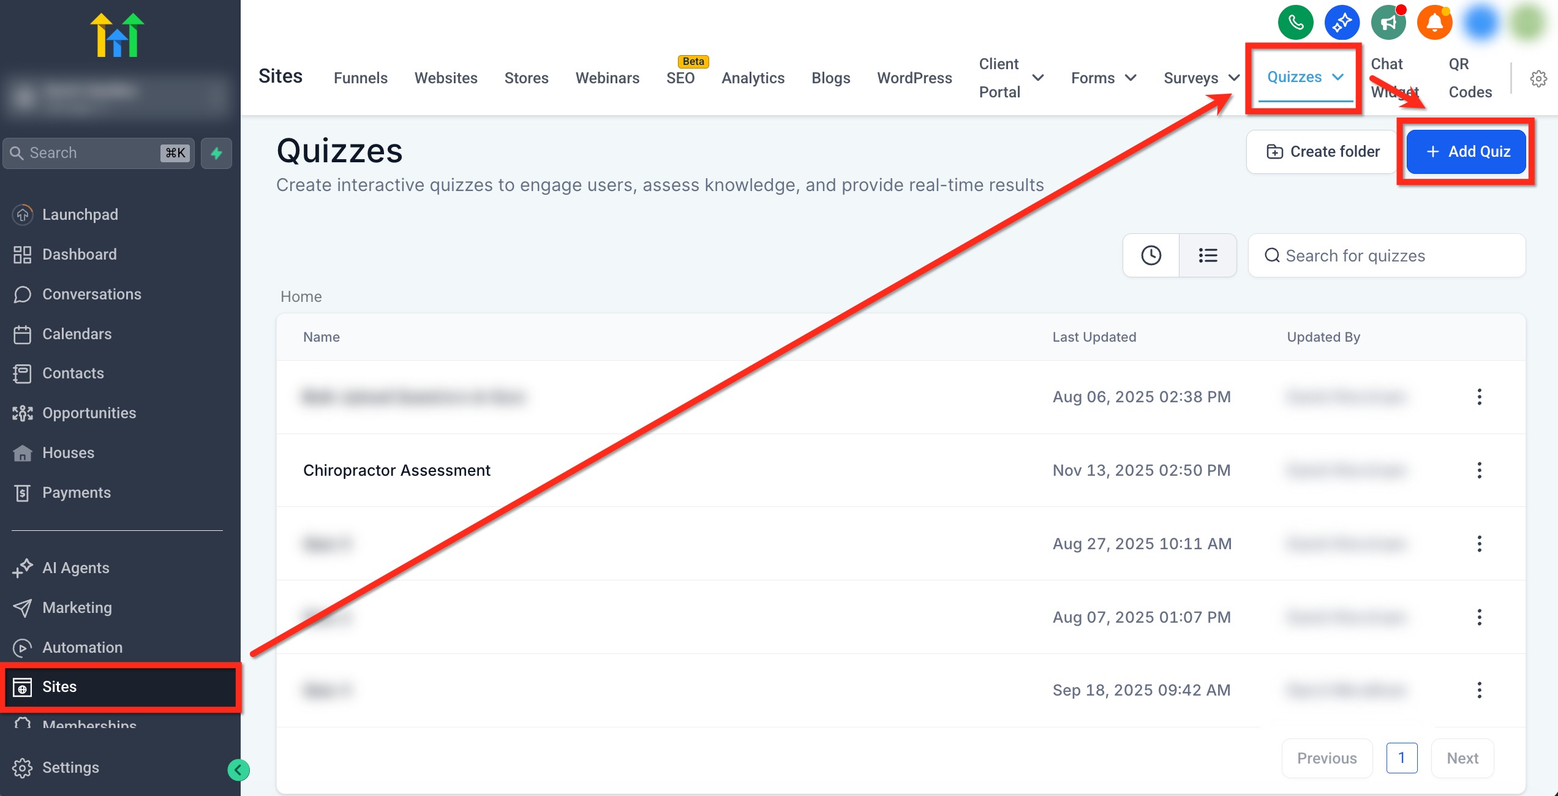Expand the Forms dropdown menu
Viewport: 1558px width, 796px height.
click(1104, 78)
